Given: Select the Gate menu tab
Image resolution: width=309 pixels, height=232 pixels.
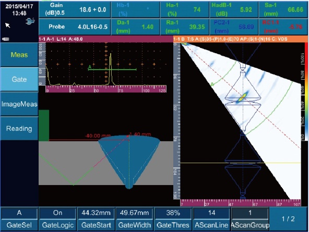Looking at the screenshot, I should click(19, 79).
